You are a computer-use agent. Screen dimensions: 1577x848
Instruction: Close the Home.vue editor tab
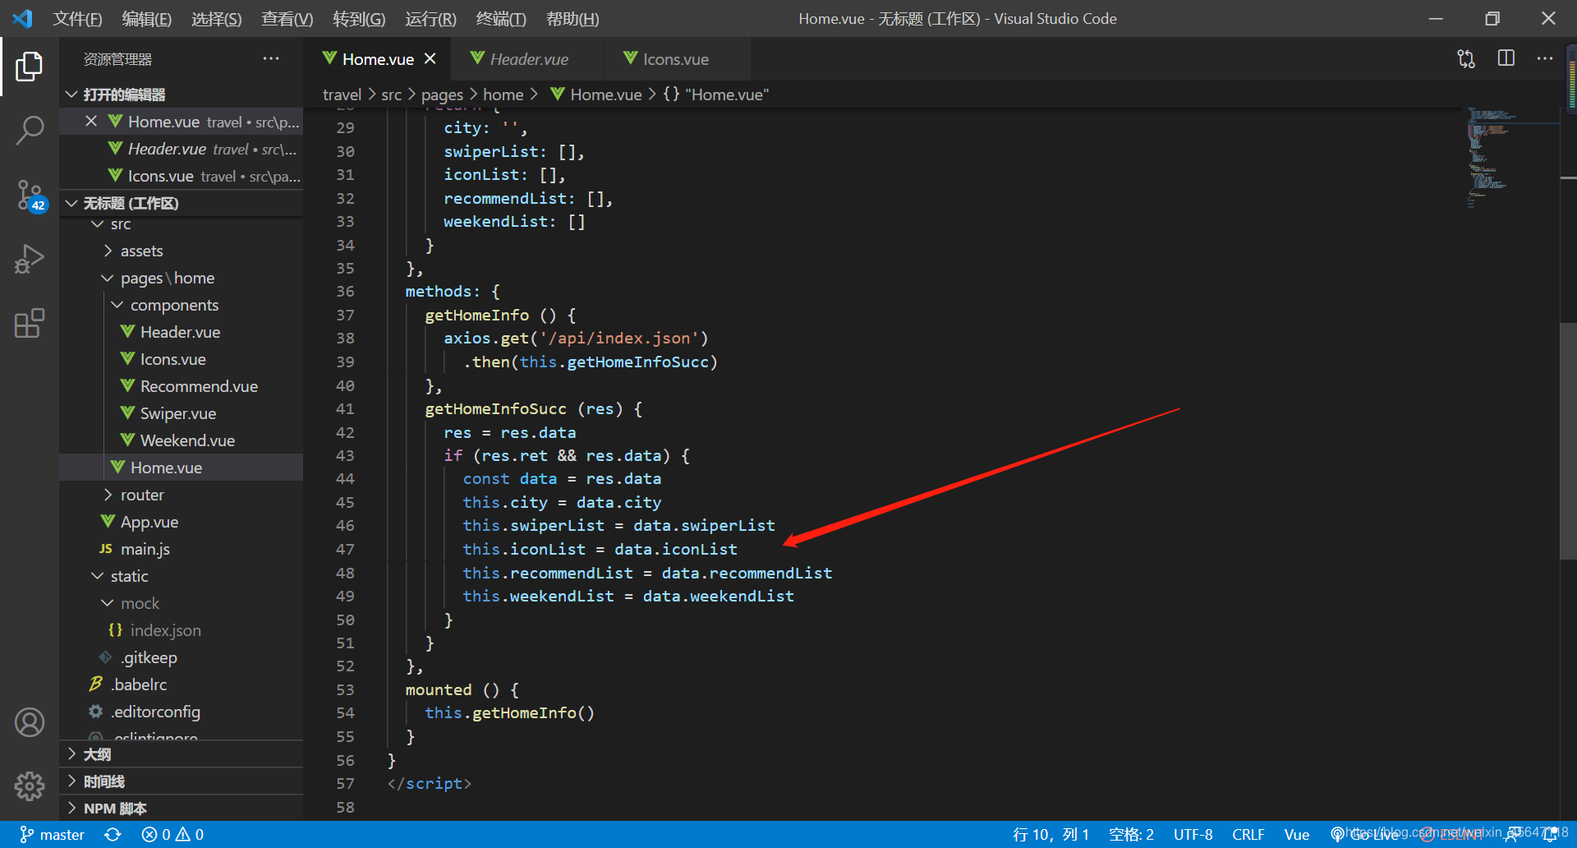[430, 59]
